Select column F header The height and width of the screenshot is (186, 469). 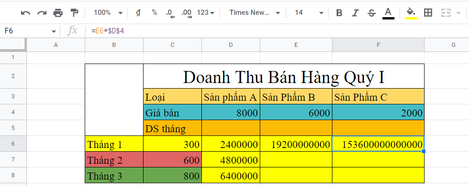tap(378, 45)
